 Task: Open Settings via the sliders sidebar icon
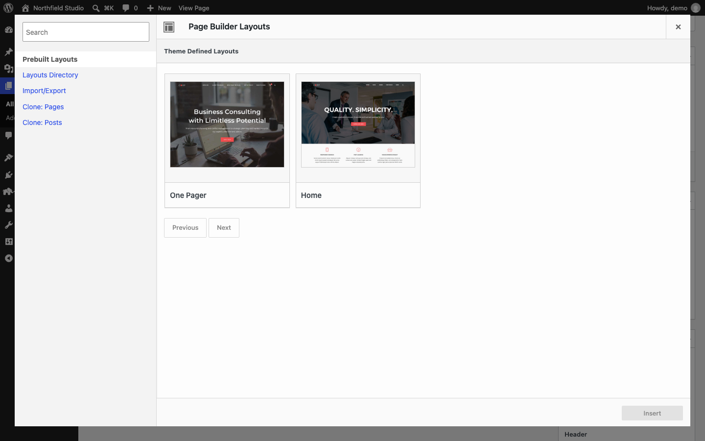pyautogui.click(x=8, y=242)
